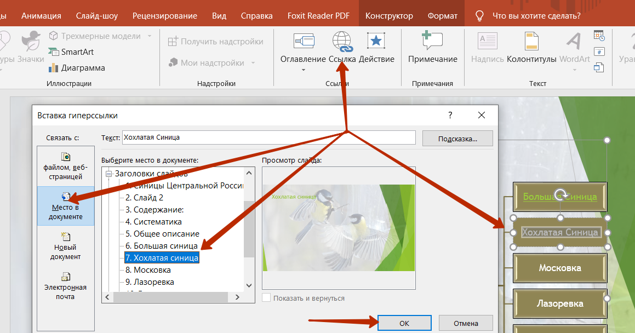Select Хохлатая Синица box on slide
The width and height of the screenshot is (635, 333).
pyautogui.click(x=560, y=232)
